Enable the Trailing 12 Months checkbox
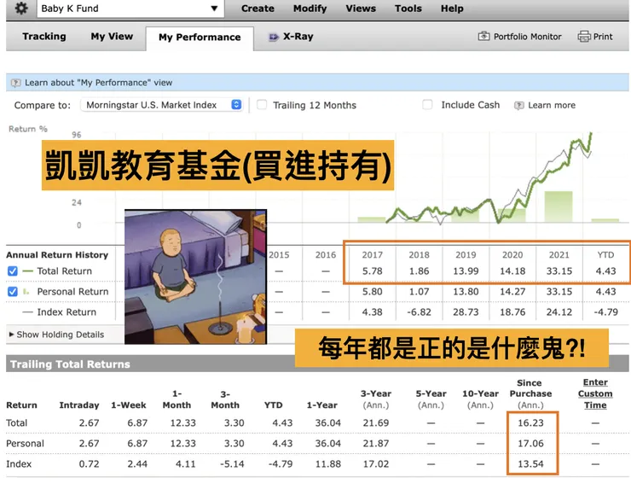Screen dimensions: 631x483 pos(262,105)
